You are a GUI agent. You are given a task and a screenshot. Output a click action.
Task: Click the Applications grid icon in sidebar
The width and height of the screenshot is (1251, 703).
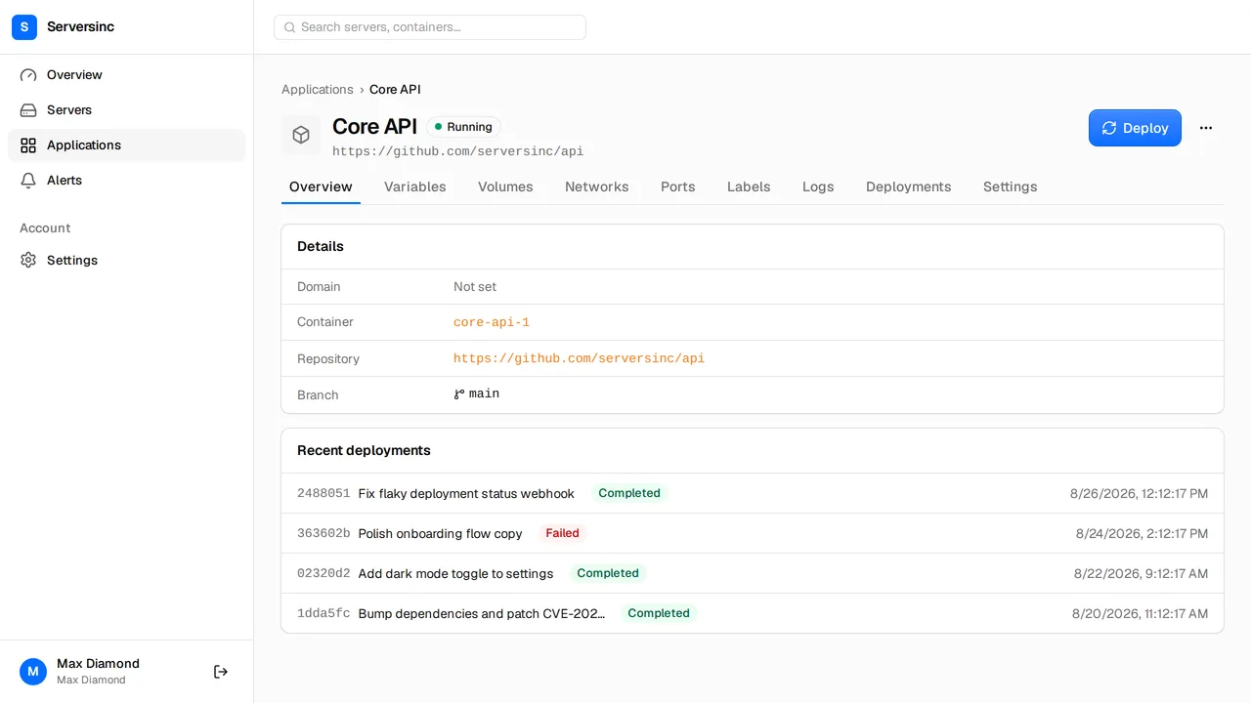click(x=28, y=145)
